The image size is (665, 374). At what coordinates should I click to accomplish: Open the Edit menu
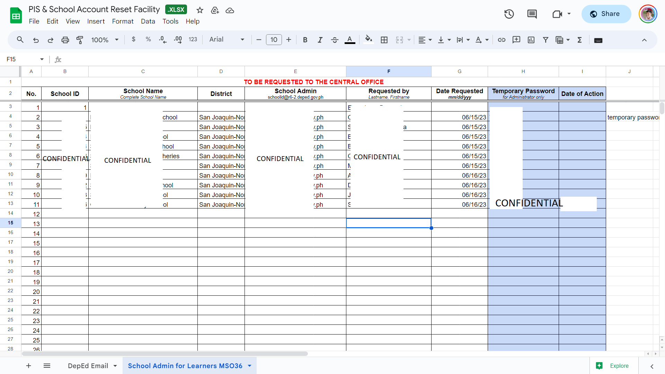point(52,21)
